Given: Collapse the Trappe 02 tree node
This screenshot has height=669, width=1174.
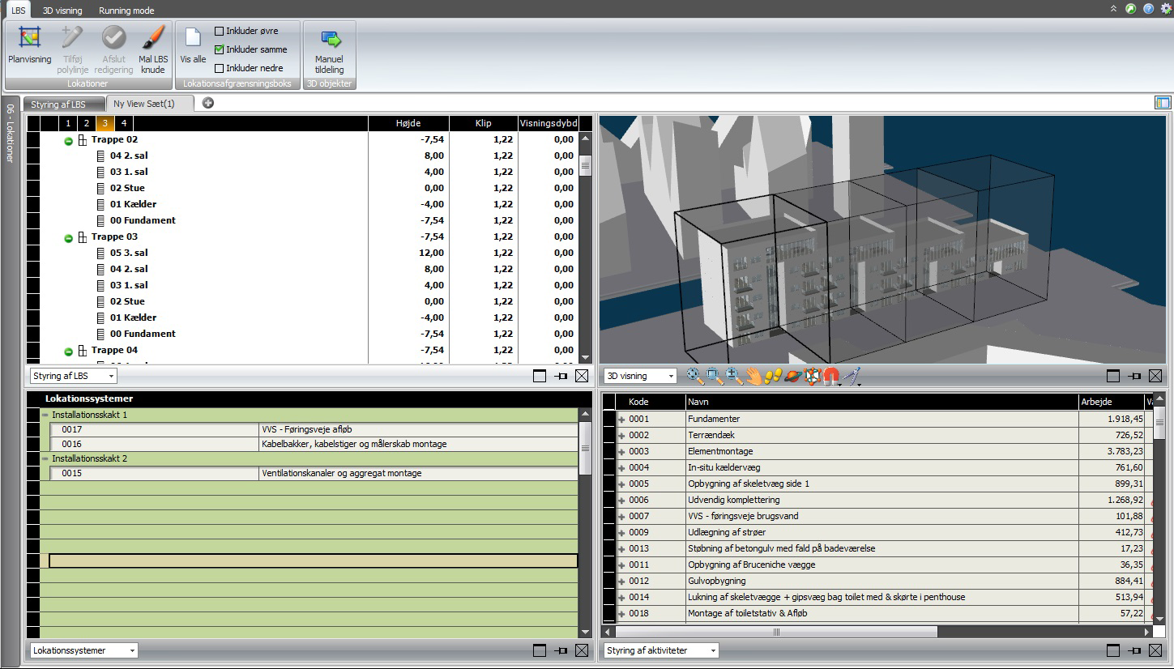Looking at the screenshot, I should (x=68, y=139).
